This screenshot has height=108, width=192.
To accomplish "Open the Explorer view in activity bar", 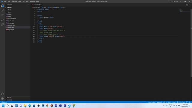I will point(2,5).
